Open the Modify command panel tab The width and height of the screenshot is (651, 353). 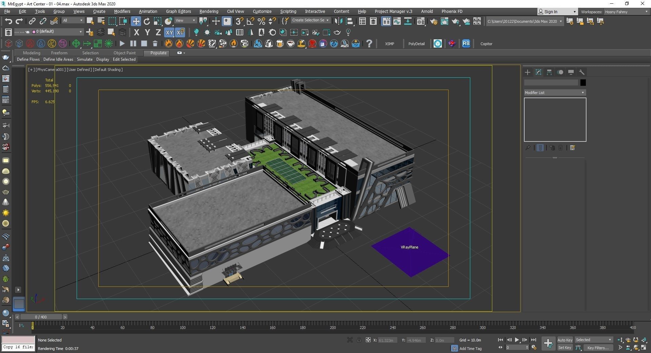click(538, 72)
